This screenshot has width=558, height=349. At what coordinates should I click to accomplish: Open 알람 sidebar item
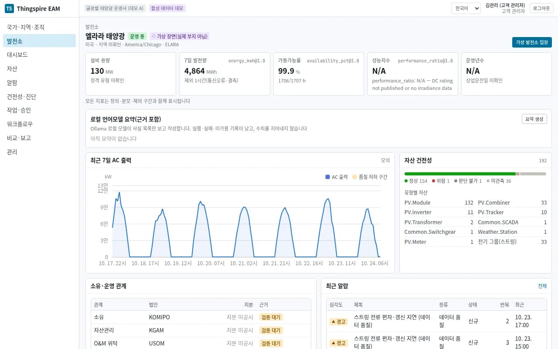[x=39, y=82]
